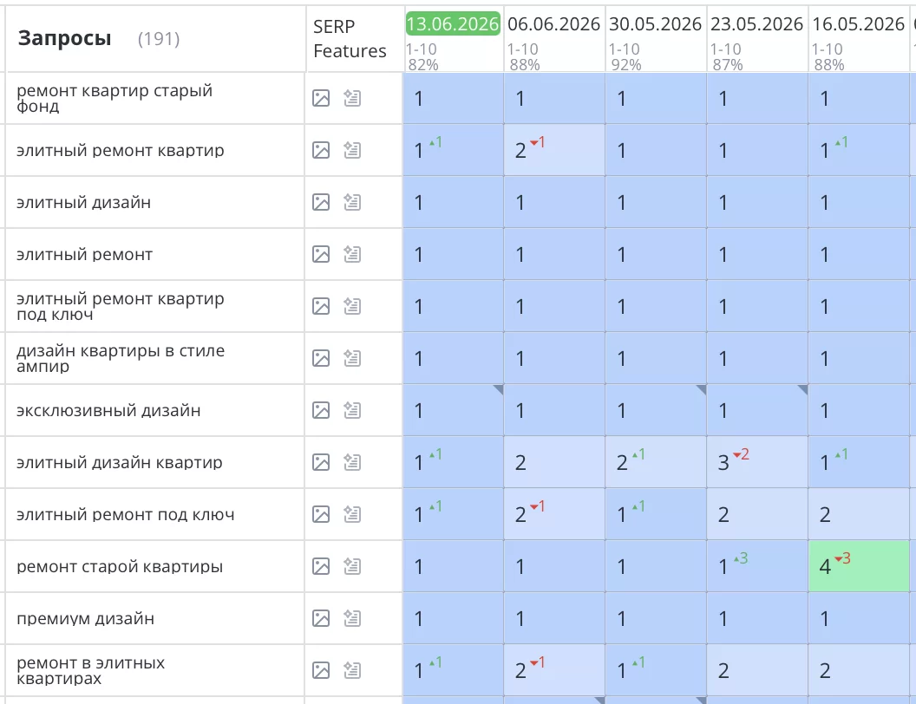The image size is (916, 704).
Task: Click snippet list icon in 'премиум дизайн' row
Action: click(x=352, y=618)
